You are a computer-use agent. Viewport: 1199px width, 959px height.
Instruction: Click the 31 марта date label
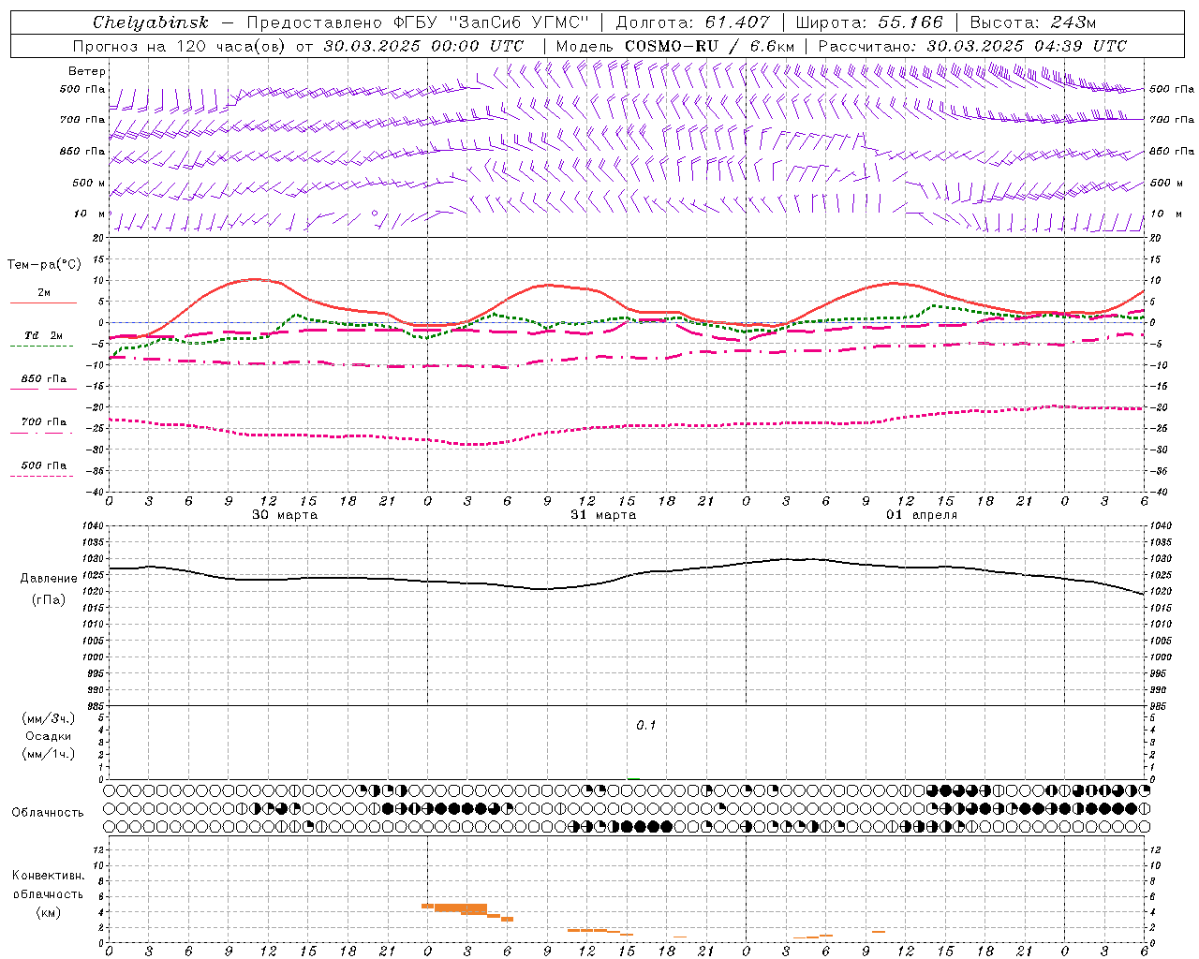(x=603, y=515)
